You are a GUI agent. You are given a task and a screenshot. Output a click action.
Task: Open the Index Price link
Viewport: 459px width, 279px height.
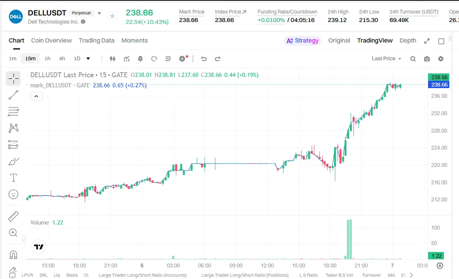(231, 12)
